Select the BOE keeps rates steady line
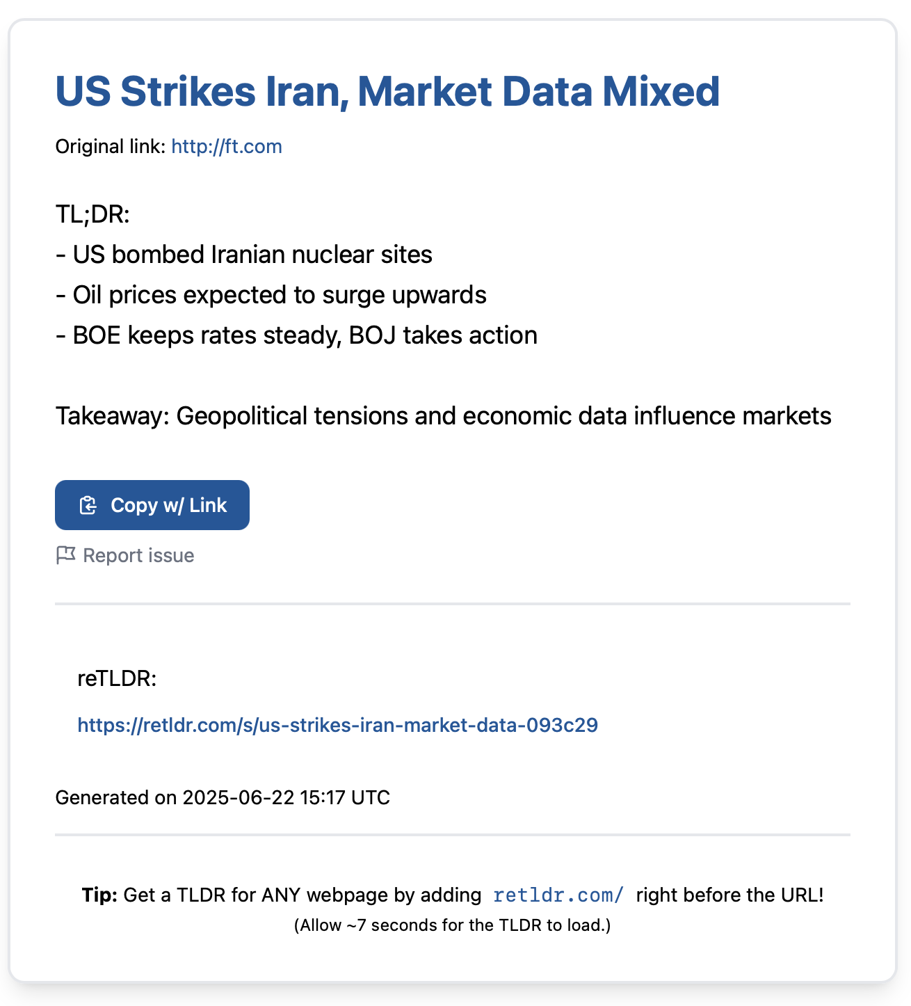 pyautogui.click(x=296, y=335)
